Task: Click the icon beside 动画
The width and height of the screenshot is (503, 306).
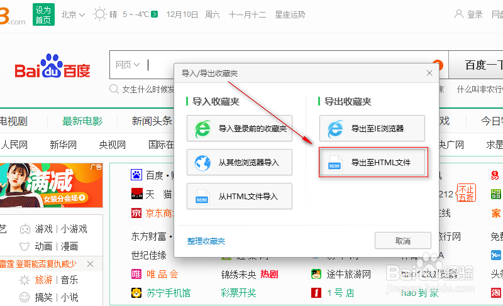Action: point(25,246)
